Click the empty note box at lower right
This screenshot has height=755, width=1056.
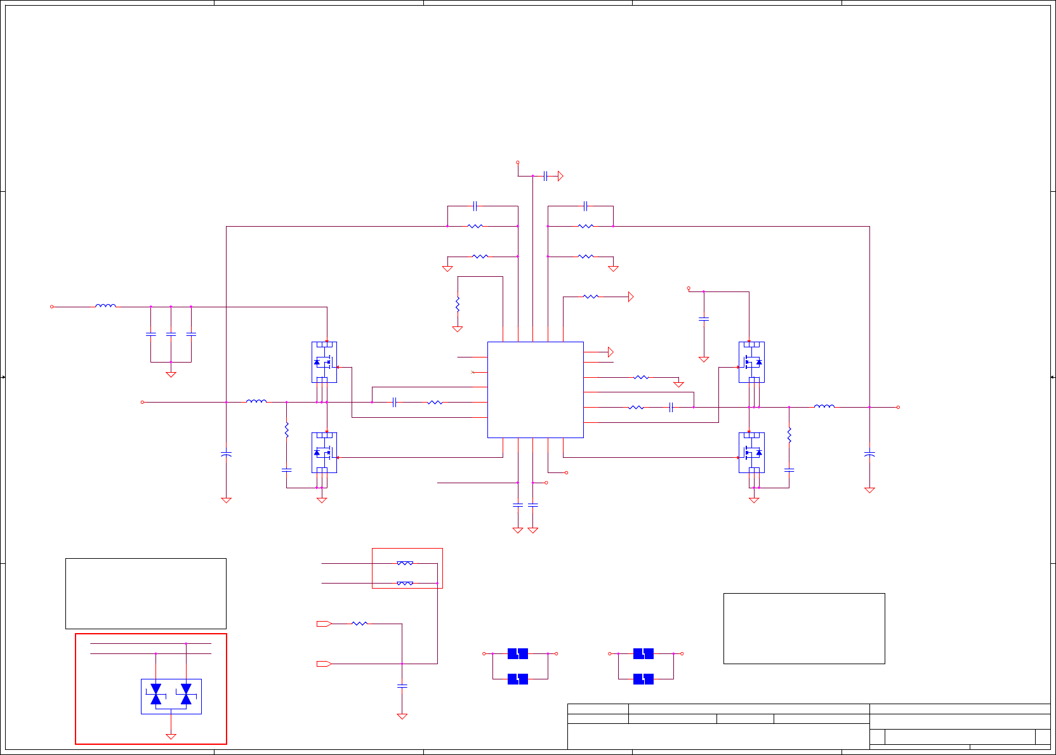(804, 629)
